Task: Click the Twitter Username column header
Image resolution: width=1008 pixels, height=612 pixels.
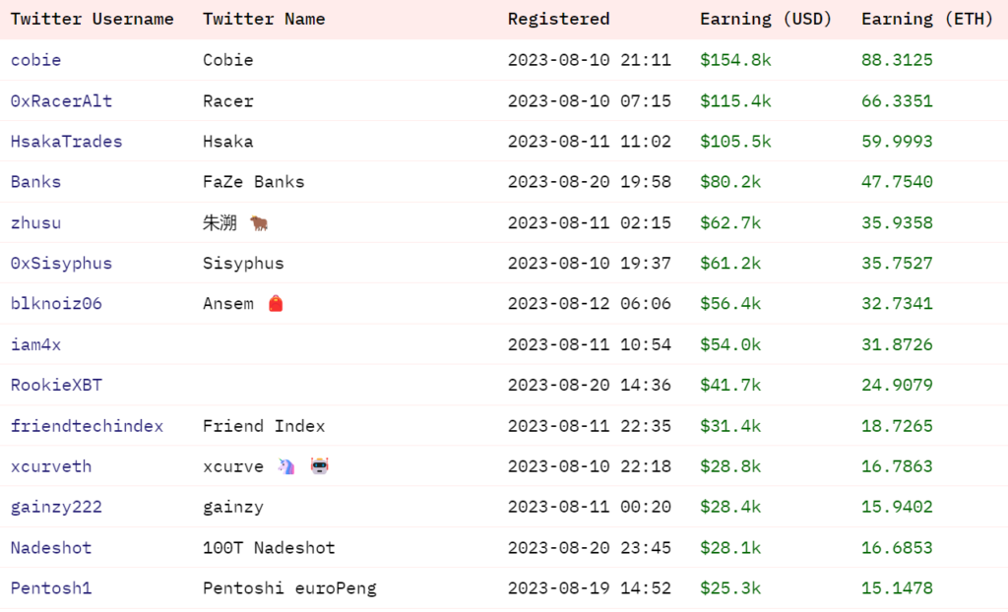Action: 92,20
